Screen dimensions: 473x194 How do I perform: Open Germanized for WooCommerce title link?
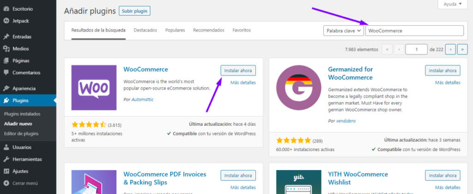click(351, 73)
